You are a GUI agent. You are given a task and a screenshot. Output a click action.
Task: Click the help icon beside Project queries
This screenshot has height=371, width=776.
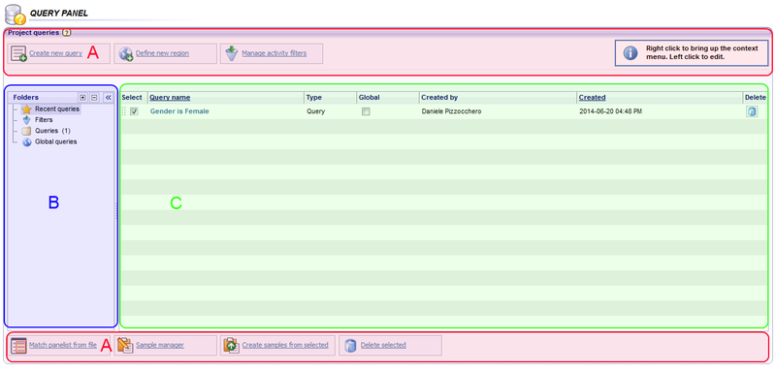[67, 33]
